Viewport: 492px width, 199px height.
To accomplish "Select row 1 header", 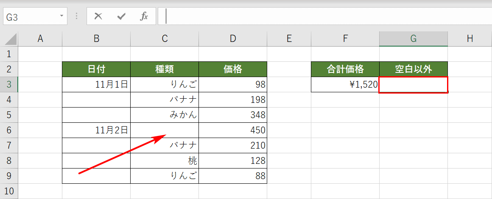I will (x=9, y=54).
